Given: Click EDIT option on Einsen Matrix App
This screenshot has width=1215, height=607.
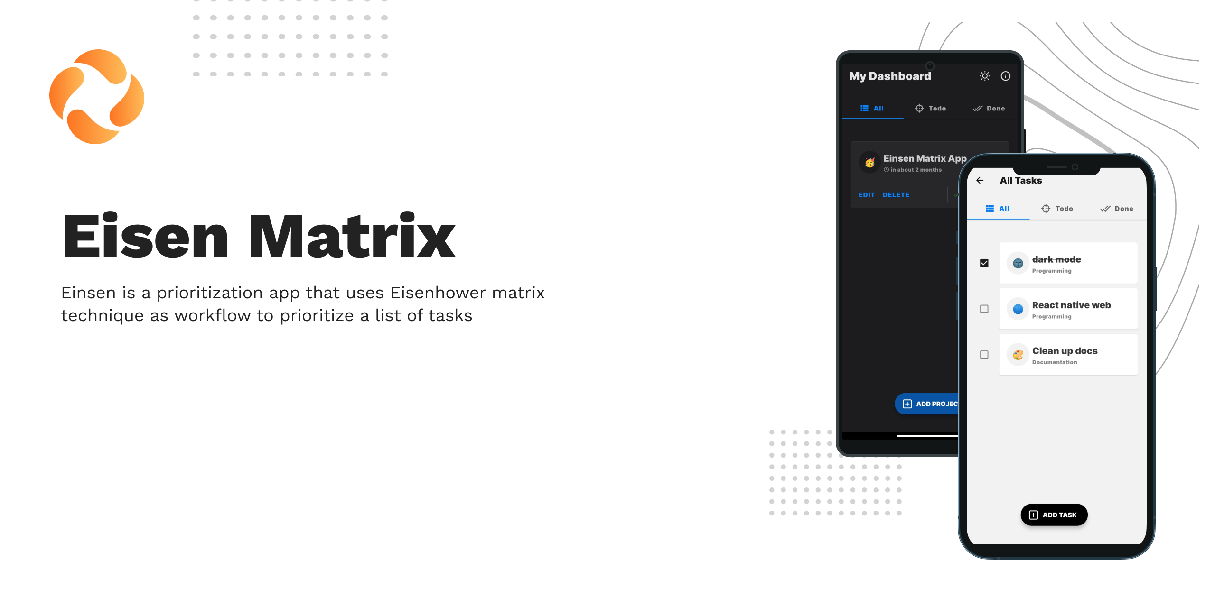Looking at the screenshot, I should (x=866, y=194).
